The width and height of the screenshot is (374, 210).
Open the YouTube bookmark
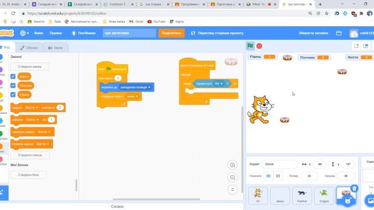(156, 22)
